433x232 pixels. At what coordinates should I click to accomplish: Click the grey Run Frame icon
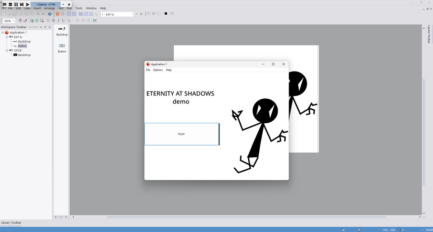click(x=63, y=14)
